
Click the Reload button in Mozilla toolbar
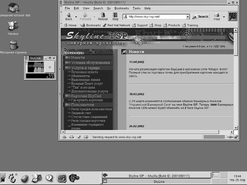103,16
